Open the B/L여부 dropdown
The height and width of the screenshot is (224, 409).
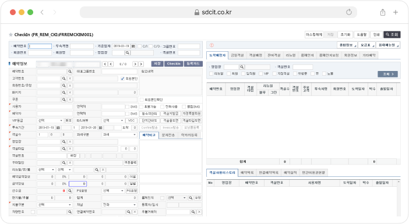113,120
